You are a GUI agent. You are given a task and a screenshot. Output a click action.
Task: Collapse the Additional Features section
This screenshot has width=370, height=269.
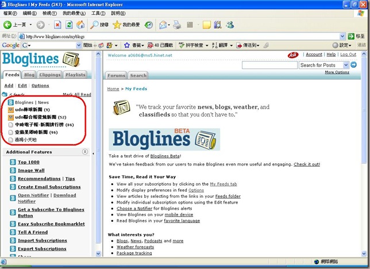(85, 152)
